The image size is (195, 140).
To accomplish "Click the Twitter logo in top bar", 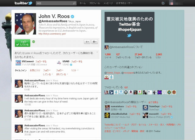I will (x=23, y=3).
